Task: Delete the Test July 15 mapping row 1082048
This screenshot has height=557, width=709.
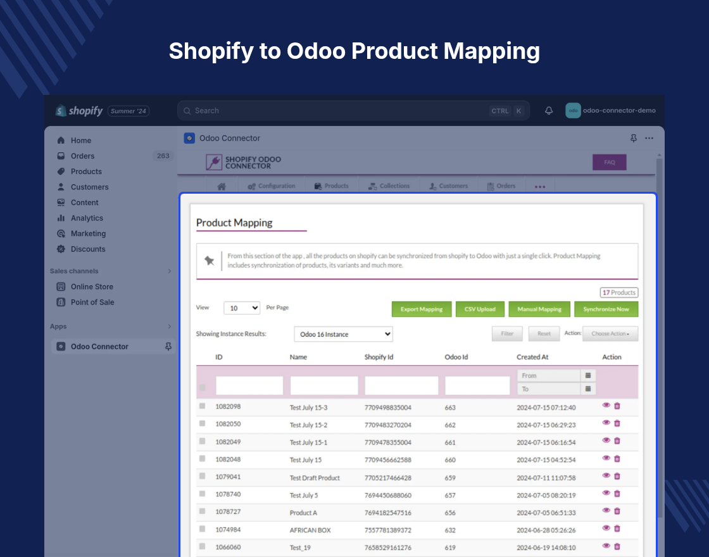Action: [x=617, y=458]
